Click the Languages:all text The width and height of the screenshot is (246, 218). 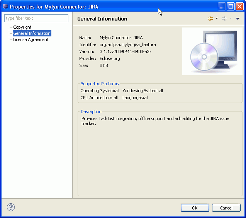(x=135, y=98)
